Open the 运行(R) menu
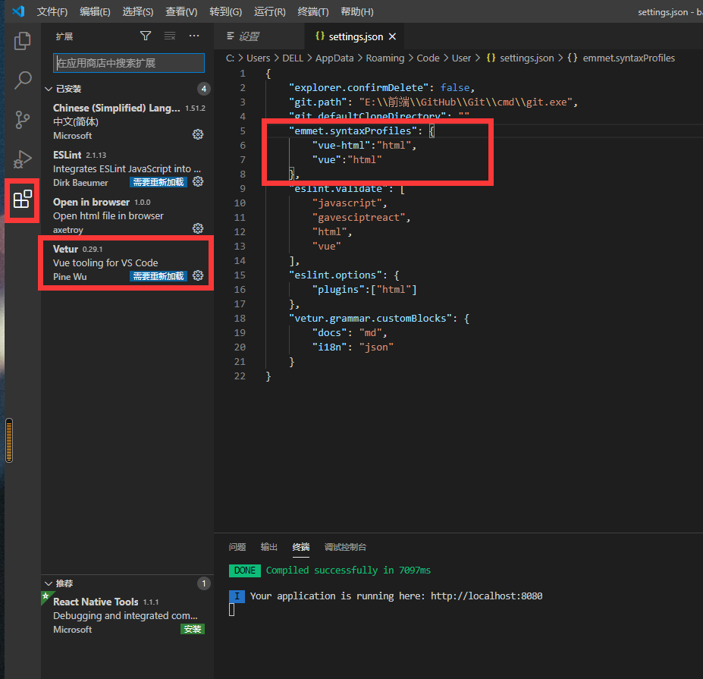The height and width of the screenshot is (679, 703). point(269,11)
